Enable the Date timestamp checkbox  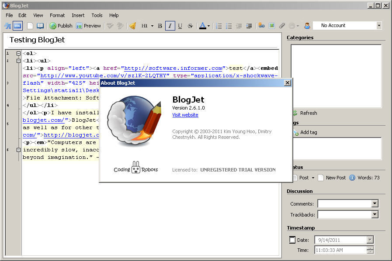pyautogui.click(x=292, y=240)
